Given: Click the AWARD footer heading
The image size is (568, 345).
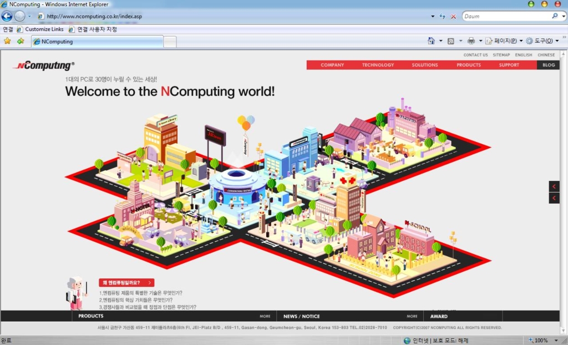Looking at the screenshot, I should pos(439,316).
